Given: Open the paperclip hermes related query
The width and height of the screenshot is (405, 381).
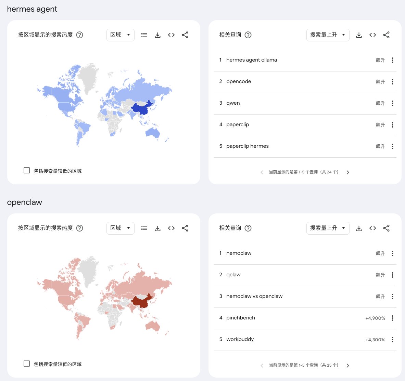Looking at the screenshot, I should tap(248, 146).
